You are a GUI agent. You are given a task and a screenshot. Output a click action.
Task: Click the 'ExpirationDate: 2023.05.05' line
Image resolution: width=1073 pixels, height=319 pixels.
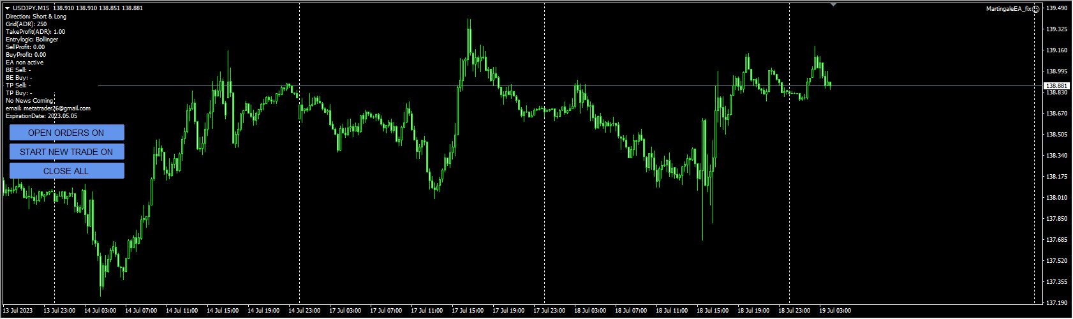[x=41, y=116]
